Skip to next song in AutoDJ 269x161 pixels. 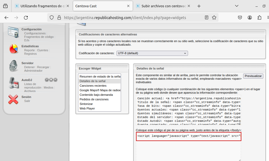tap(55, 80)
